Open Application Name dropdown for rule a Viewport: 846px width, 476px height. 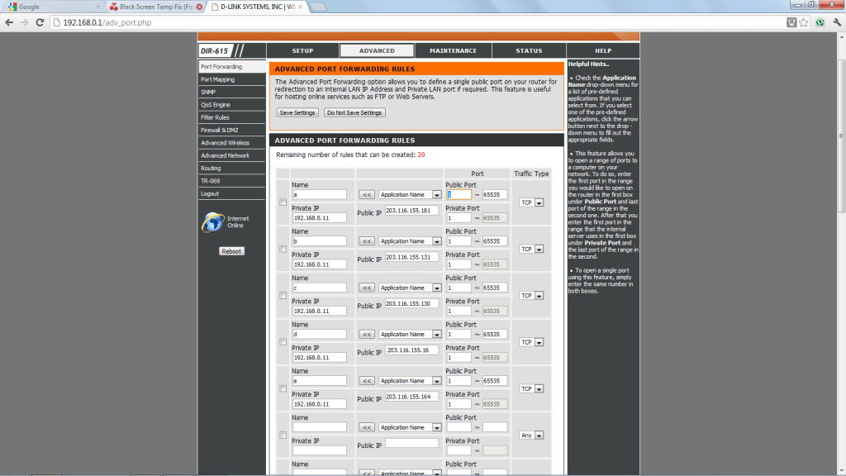(410, 195)
